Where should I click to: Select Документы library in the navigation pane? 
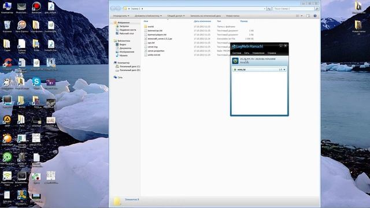click(125, 48)
